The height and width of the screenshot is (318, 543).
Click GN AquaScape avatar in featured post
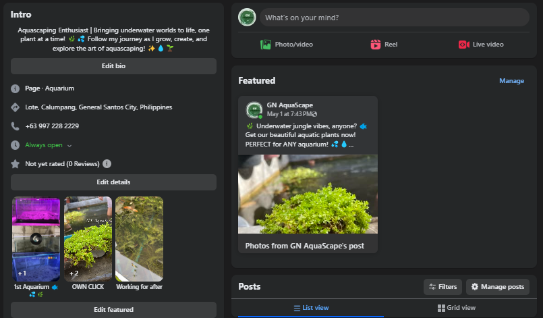(x=254, y=109)
